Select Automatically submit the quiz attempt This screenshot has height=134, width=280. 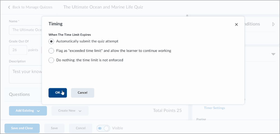tap(51, 41)
